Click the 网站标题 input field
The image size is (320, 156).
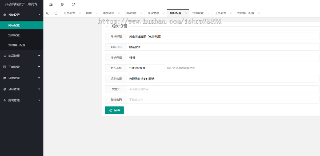tap(223, 37)
